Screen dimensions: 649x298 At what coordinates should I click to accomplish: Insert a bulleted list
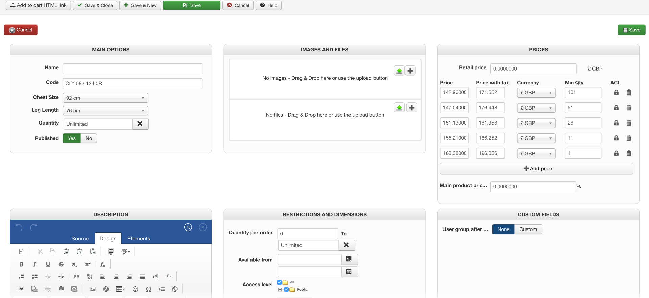[34, 277]
